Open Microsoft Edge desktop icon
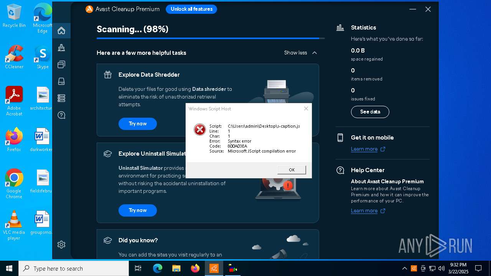 (x=43, y=18)
